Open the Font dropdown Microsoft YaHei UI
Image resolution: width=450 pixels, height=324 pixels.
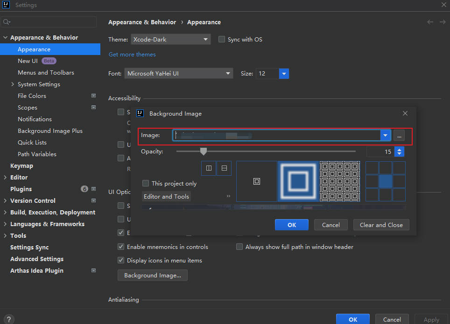(179, 73)
